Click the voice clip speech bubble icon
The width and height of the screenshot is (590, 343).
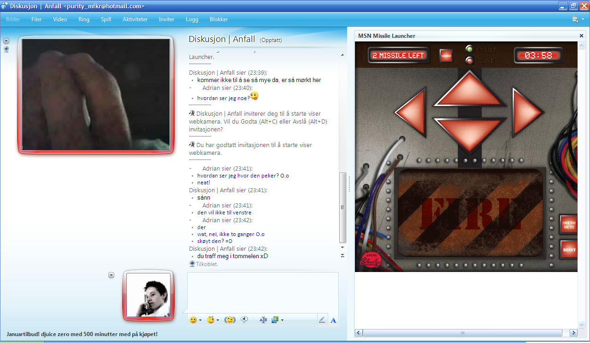tap(245, 320)
